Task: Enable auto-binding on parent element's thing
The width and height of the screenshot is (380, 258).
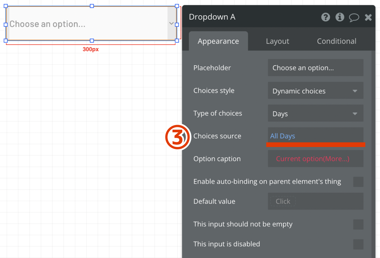Action: click(358, 182)
